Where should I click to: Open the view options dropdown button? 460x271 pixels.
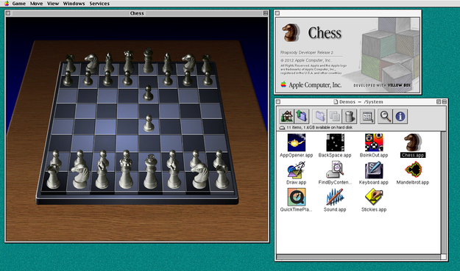pyautogui.click(x=367, y=116)
